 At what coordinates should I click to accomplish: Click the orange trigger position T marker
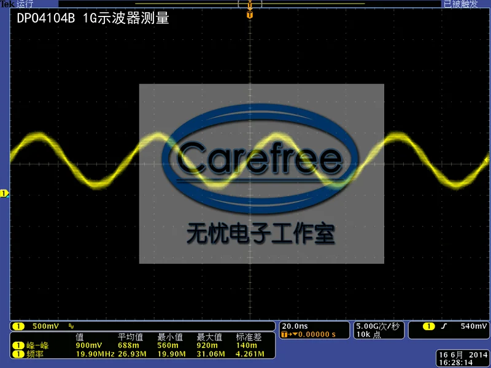click(x=250, y=15)
